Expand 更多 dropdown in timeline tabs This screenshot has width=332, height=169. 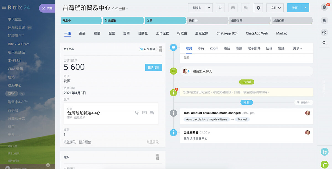coord(297,48)
